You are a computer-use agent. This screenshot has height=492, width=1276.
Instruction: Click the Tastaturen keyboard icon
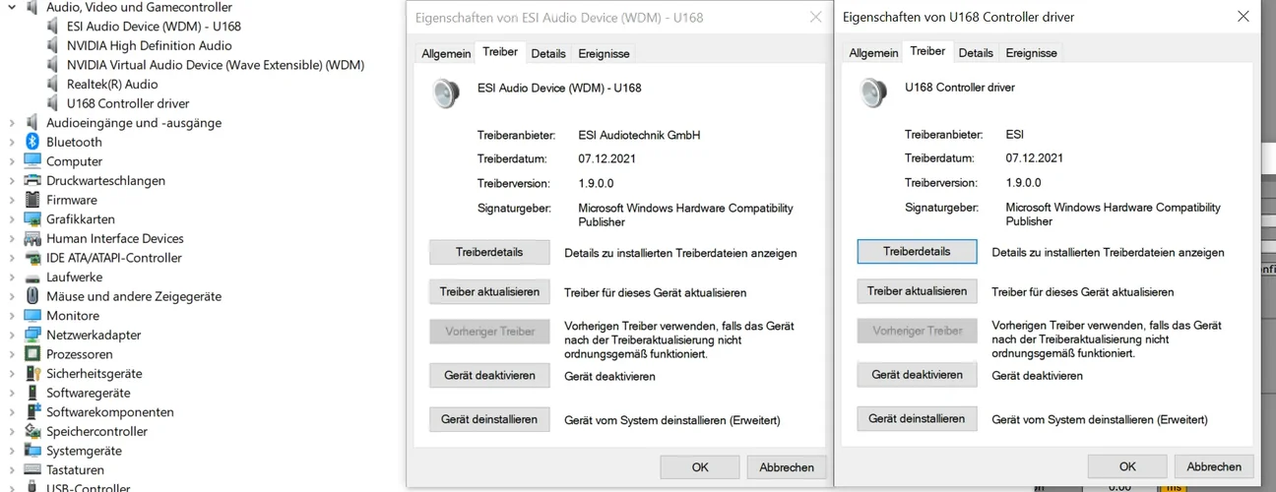pos(32,470)
